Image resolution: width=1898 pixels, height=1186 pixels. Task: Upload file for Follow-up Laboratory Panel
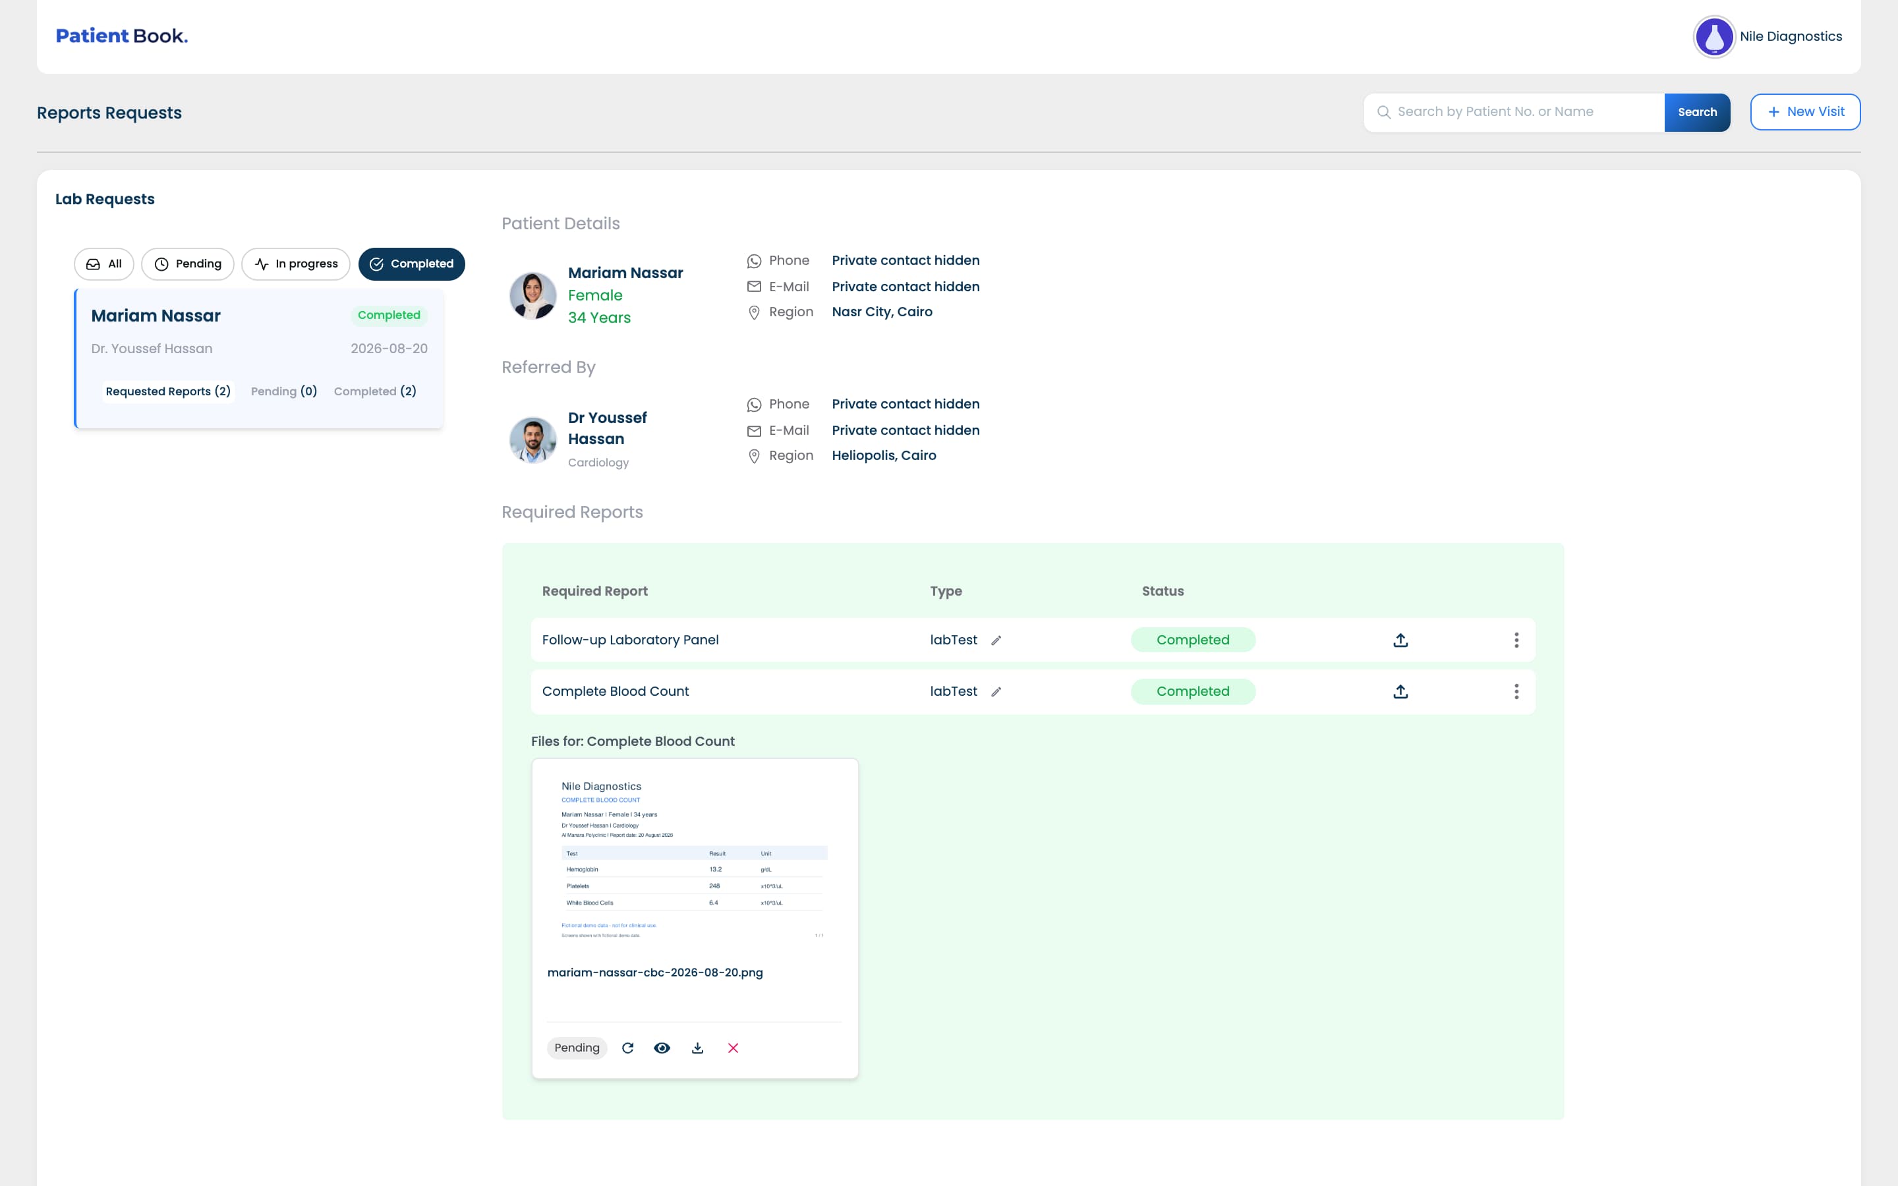[1400, 640]
